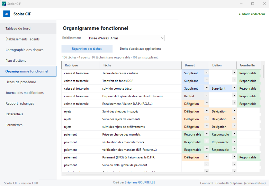Open Delion dropdown for Paiement (EFCI) row
Viewport: 269px width, 186px height.
[234, 157]
